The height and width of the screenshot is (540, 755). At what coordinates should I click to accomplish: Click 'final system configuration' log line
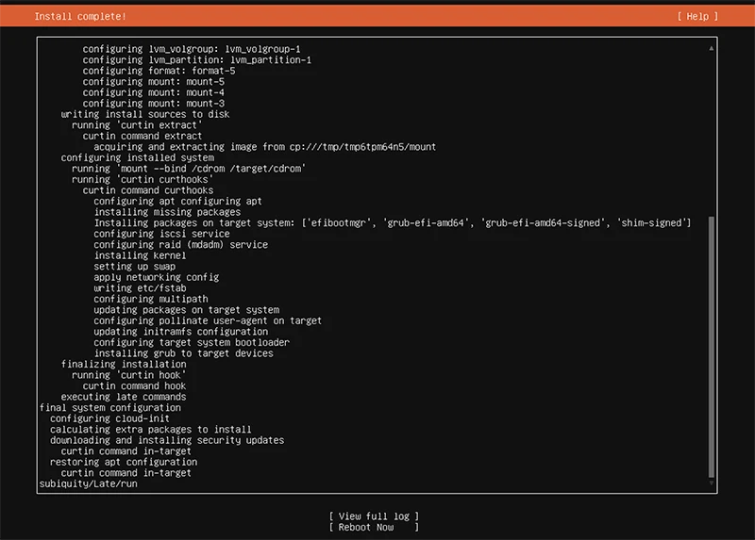click(x=110, y=408)
